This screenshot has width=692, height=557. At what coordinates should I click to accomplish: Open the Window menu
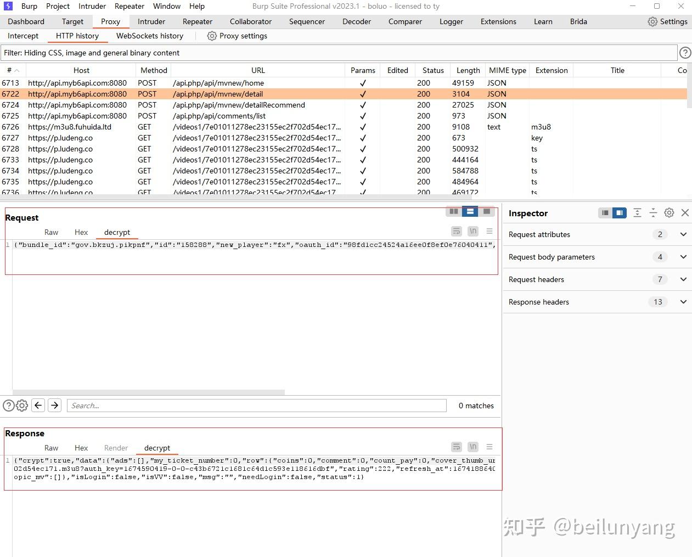point(167,6)
